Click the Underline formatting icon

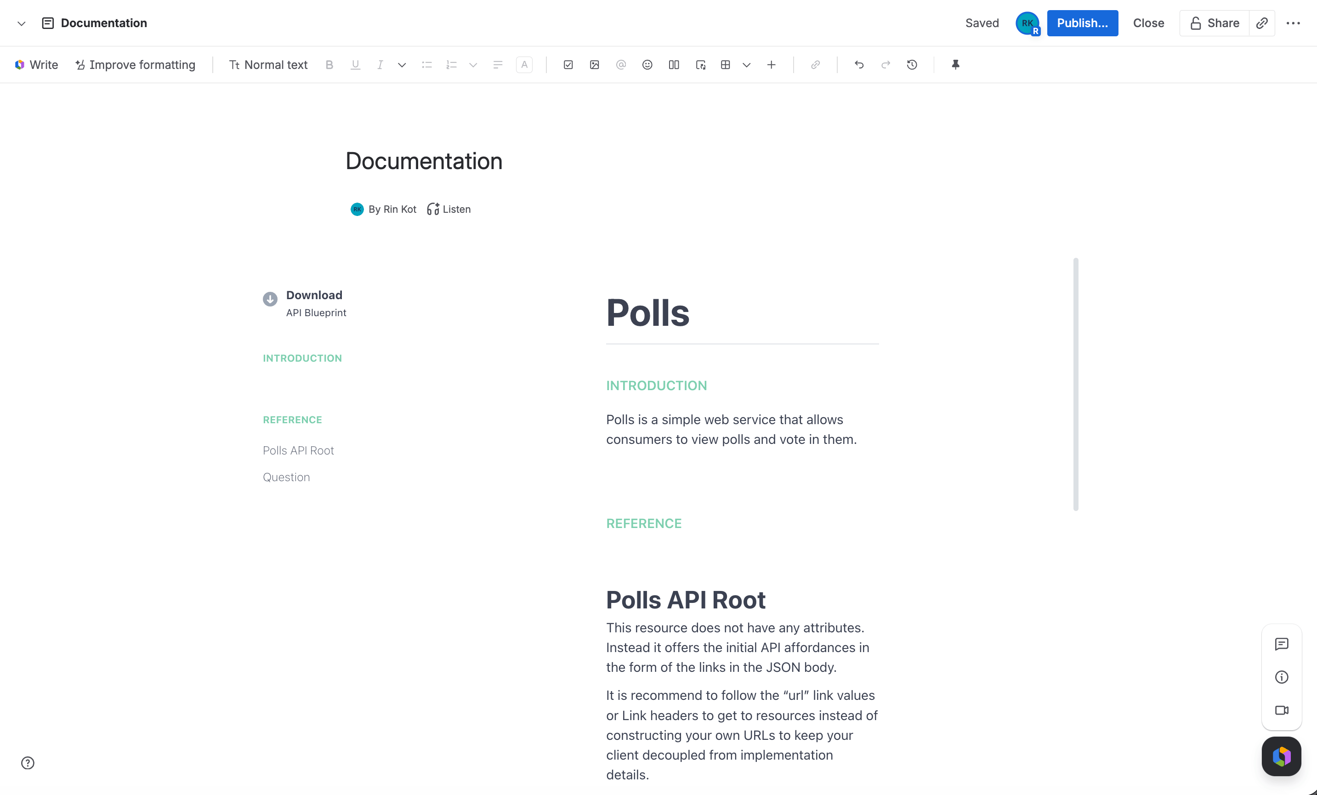(355, 65)
